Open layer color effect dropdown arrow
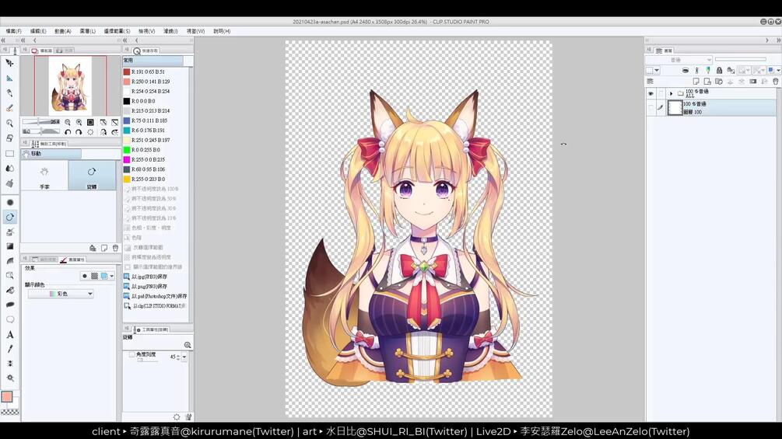The image size is (782, 439). tap(112, 276)
